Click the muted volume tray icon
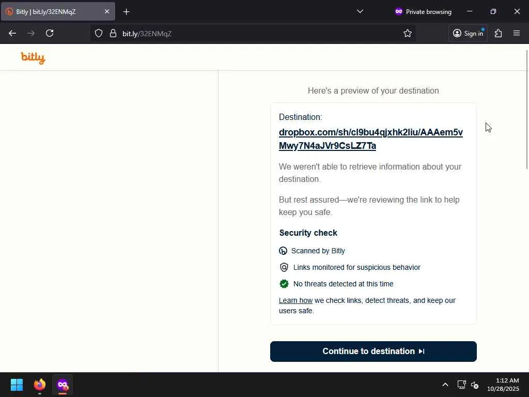 (x=475, y=385)
